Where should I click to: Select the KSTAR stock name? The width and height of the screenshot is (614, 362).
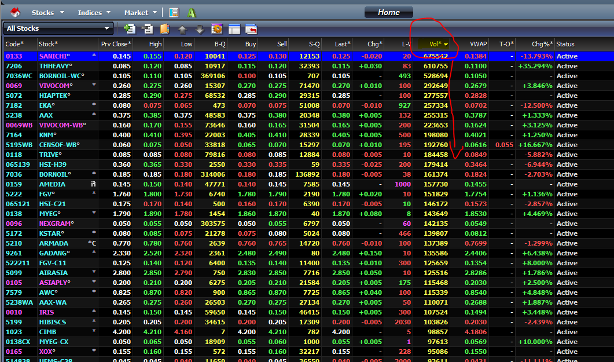pyautogui.click(x=52, y=233)
